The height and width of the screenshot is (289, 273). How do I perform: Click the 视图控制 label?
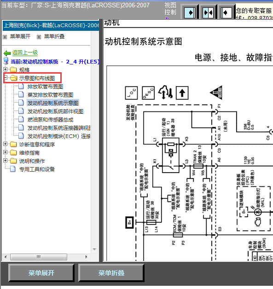coord(170,9)
